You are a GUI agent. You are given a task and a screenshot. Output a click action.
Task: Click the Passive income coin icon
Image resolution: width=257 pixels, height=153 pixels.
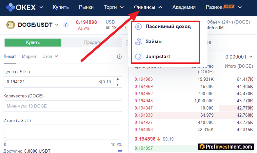pyautogui.click(x=138, y=26)
